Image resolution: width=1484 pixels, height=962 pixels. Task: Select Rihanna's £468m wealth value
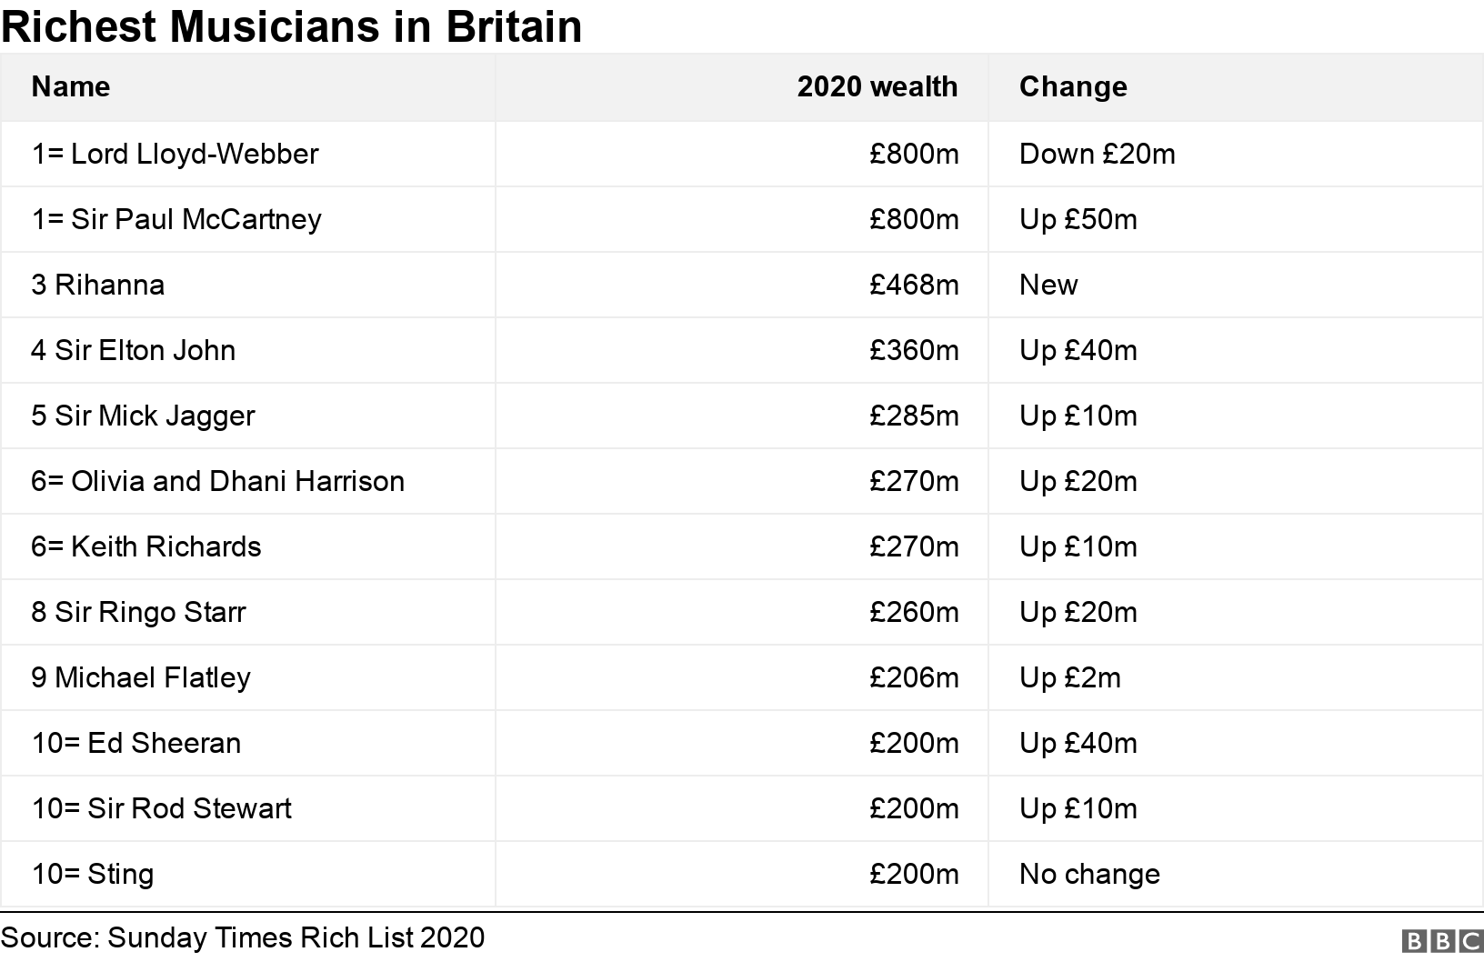[x=913, y=285]
